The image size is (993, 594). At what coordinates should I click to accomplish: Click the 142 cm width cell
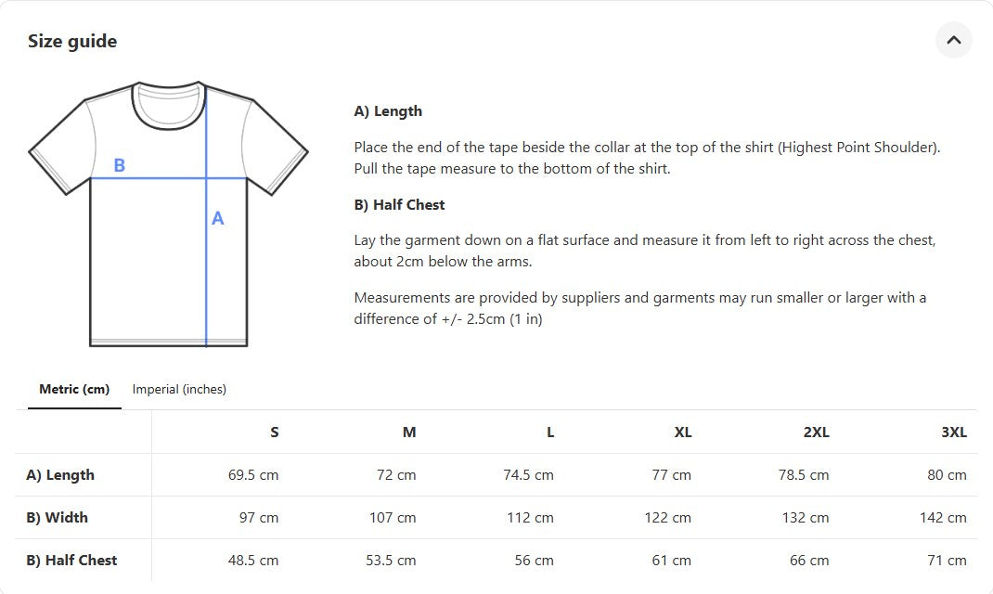pos(943,517)
